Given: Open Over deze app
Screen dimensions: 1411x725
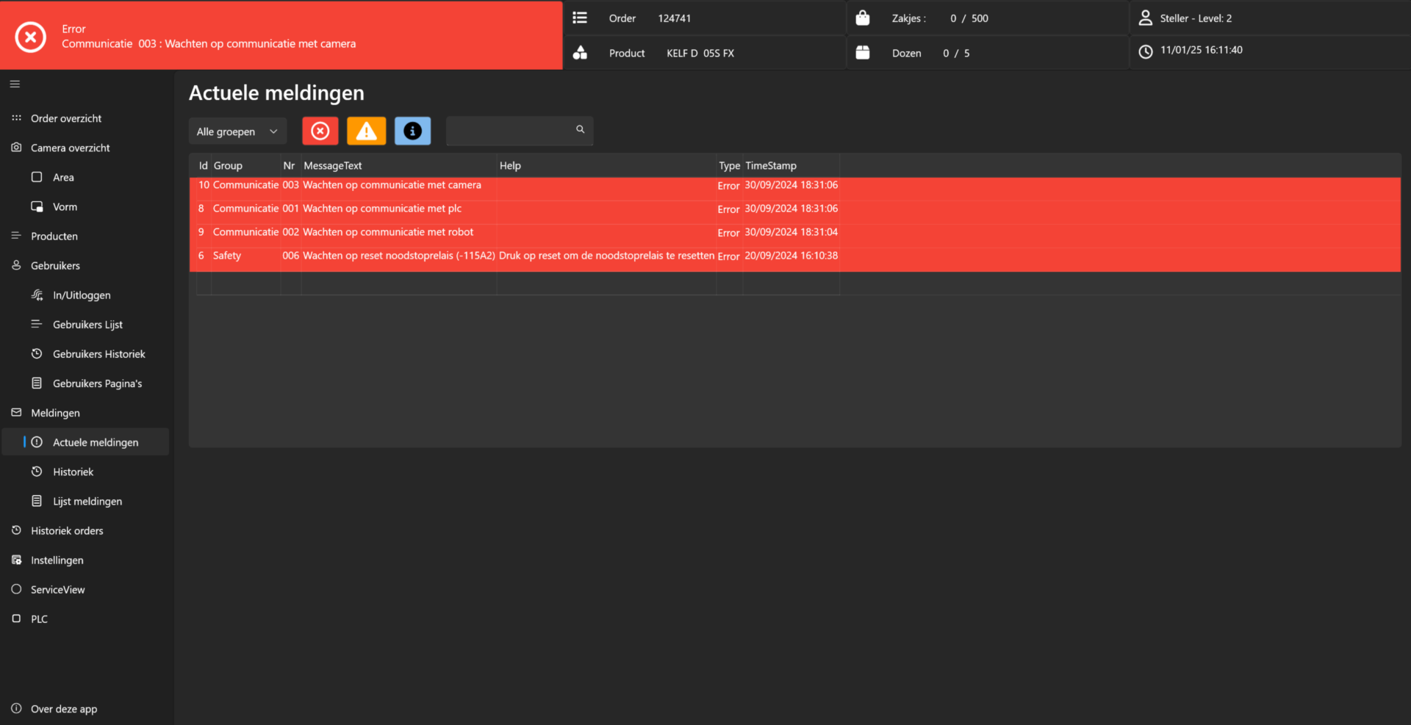Looking at the screenshot, I should [x=63, y=709].
